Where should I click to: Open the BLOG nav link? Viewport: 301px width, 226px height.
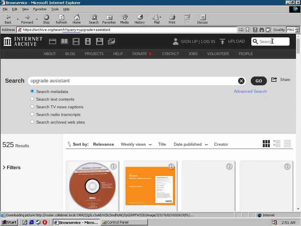(x=70, y=54)
